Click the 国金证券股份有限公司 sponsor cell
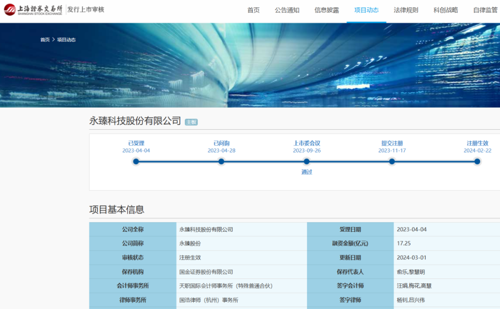 pos(241,272)
